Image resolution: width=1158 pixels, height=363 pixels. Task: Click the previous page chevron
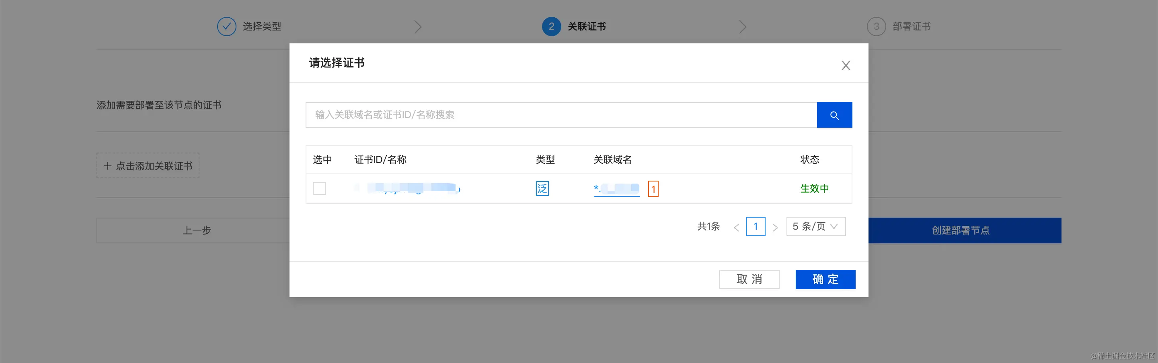tap(737, 226)
